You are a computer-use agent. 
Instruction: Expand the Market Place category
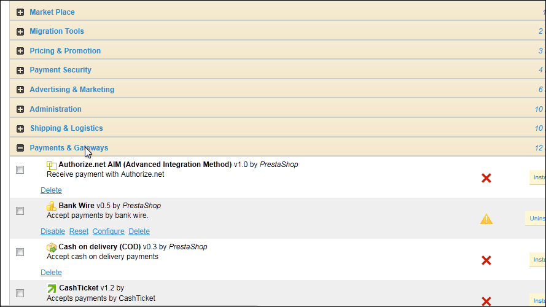[20, 12]
